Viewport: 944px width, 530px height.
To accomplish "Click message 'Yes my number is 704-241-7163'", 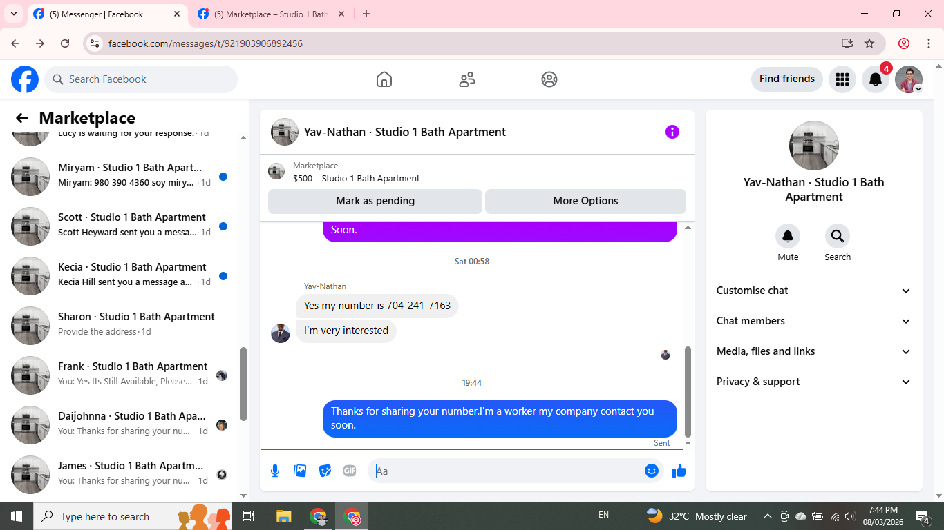I will [377, 306].
